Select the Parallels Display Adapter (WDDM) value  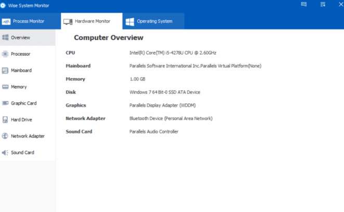coord(162,105)
